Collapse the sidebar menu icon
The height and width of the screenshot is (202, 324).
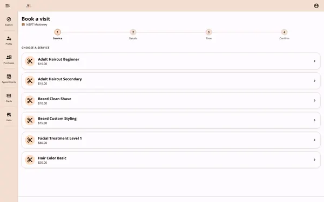pyautogui.click(x=8, y=6)
